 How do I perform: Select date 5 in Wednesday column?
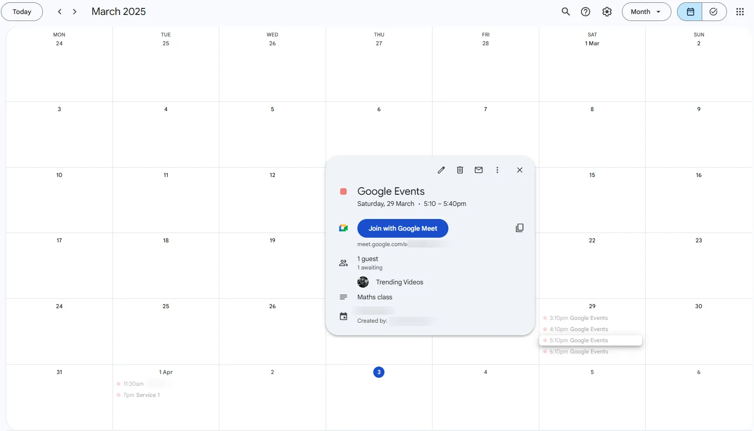click(x=272, y=109)
